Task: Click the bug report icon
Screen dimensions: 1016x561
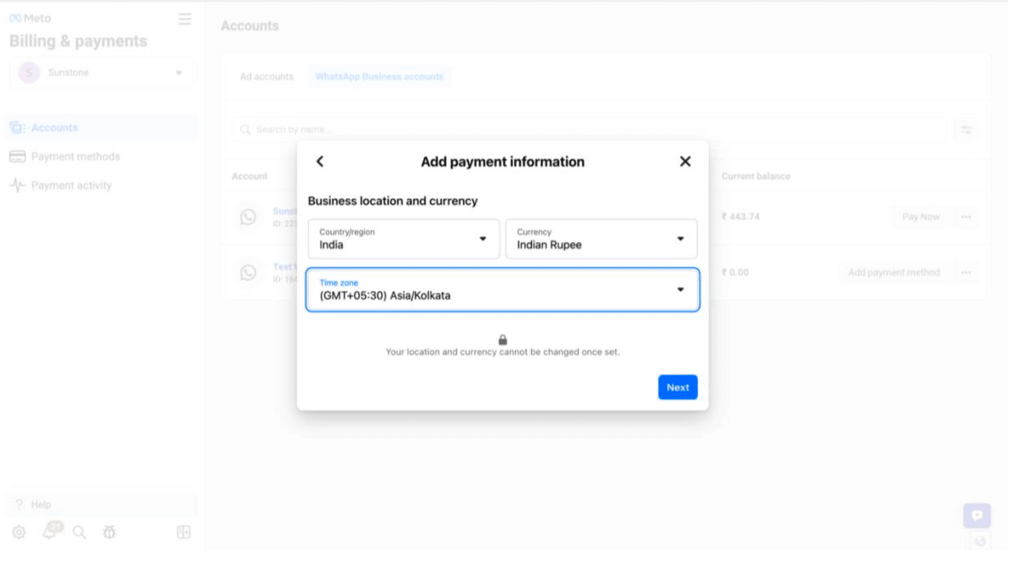Action: 109,532
